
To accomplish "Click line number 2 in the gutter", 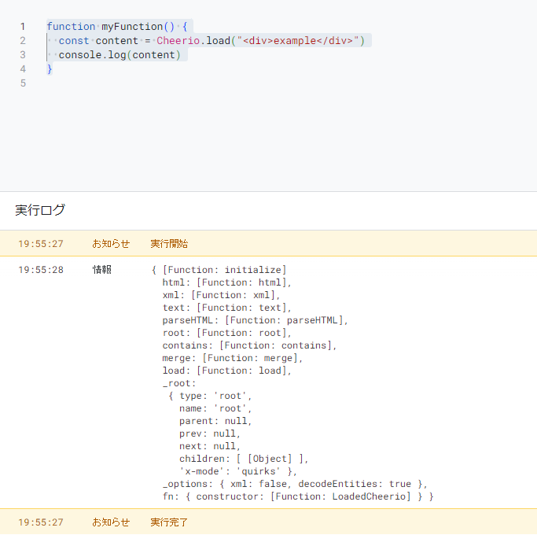I will (x=23, y=40).
